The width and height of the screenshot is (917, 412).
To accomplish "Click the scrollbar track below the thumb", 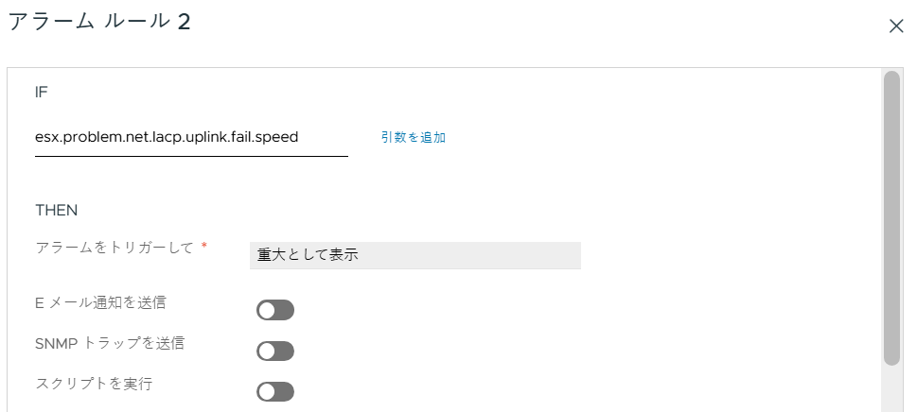I will pos(891,387).
